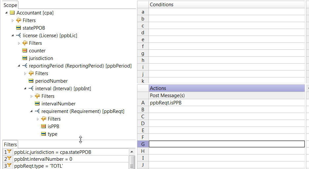Select the type label in tree
Viewport: 309px width, 169px height.
pos(52,134)
